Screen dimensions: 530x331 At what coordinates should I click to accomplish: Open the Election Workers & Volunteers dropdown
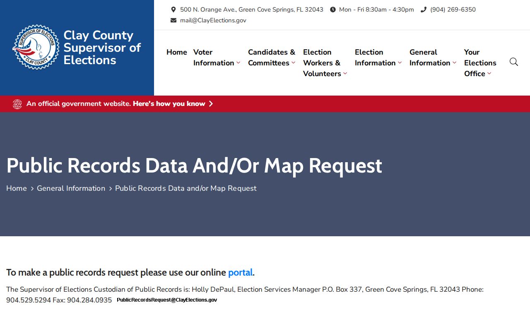[325, 63]
